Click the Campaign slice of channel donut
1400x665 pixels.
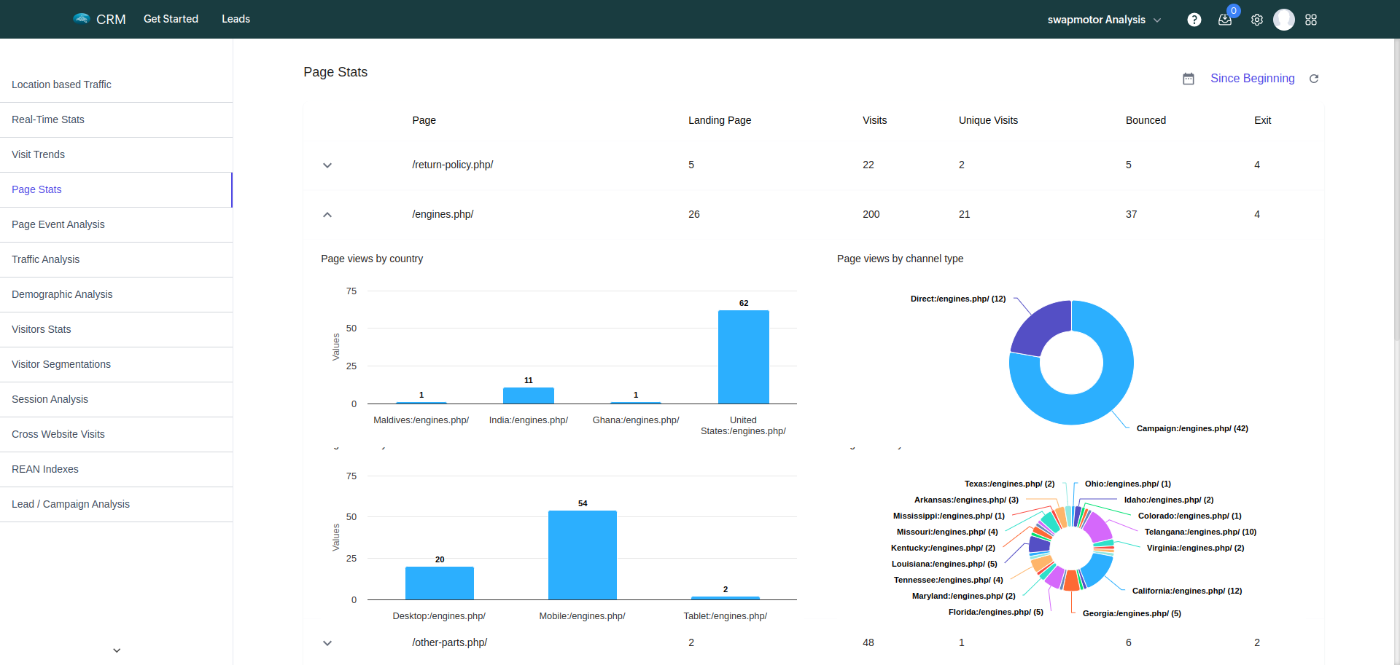(1101, 397)
